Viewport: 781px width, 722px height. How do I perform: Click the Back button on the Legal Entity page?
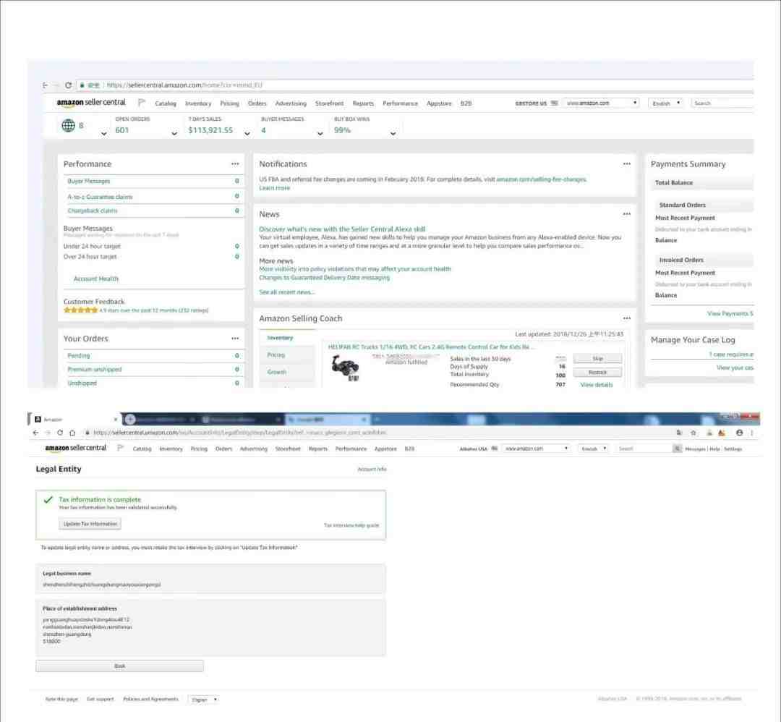click(x=119, y=666)
